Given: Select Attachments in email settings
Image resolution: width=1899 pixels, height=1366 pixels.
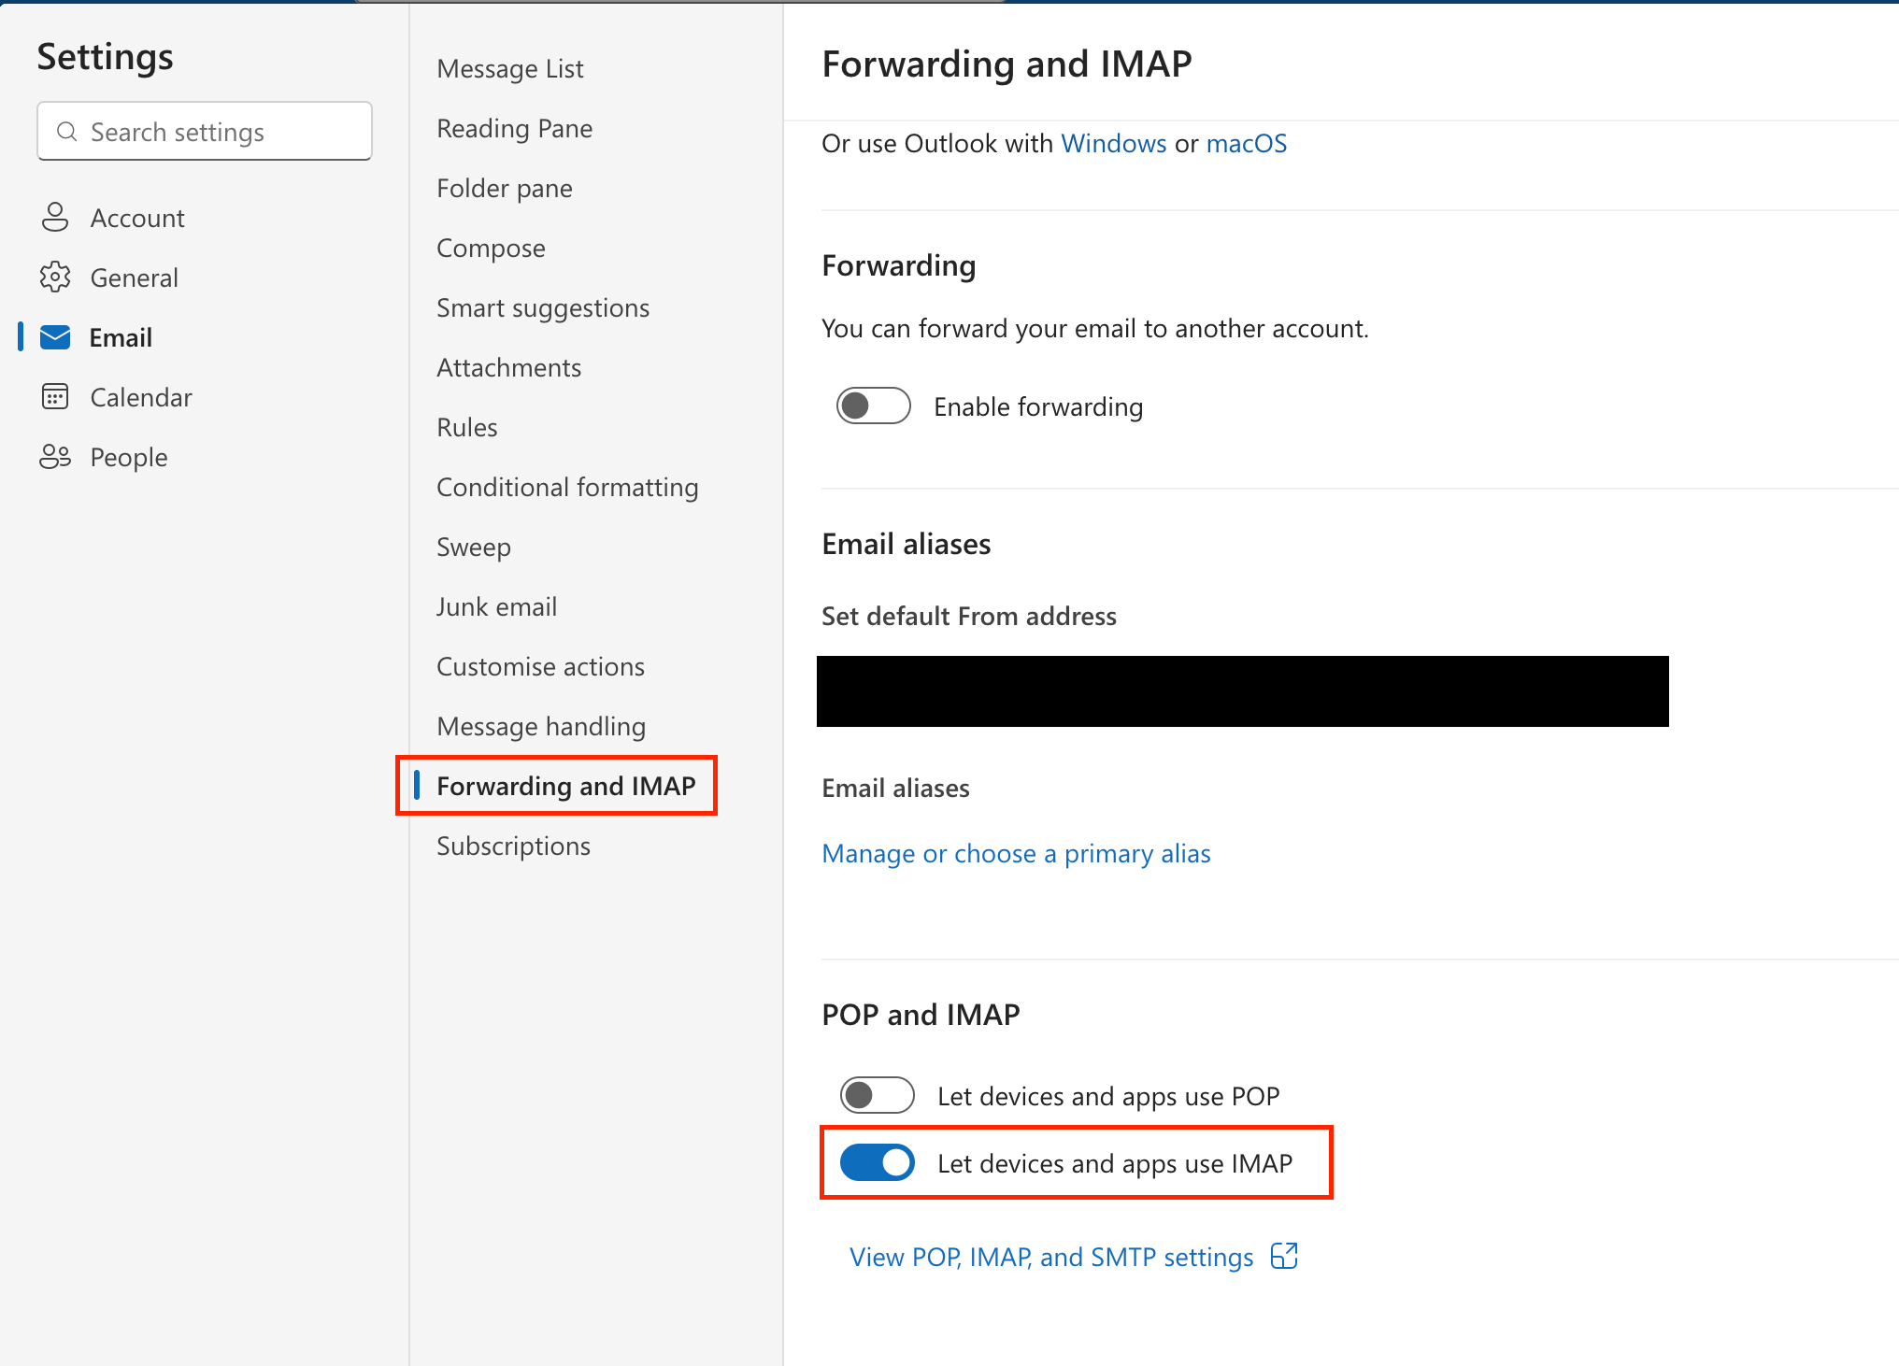Looking at the screenshot, I should (509, 367).
